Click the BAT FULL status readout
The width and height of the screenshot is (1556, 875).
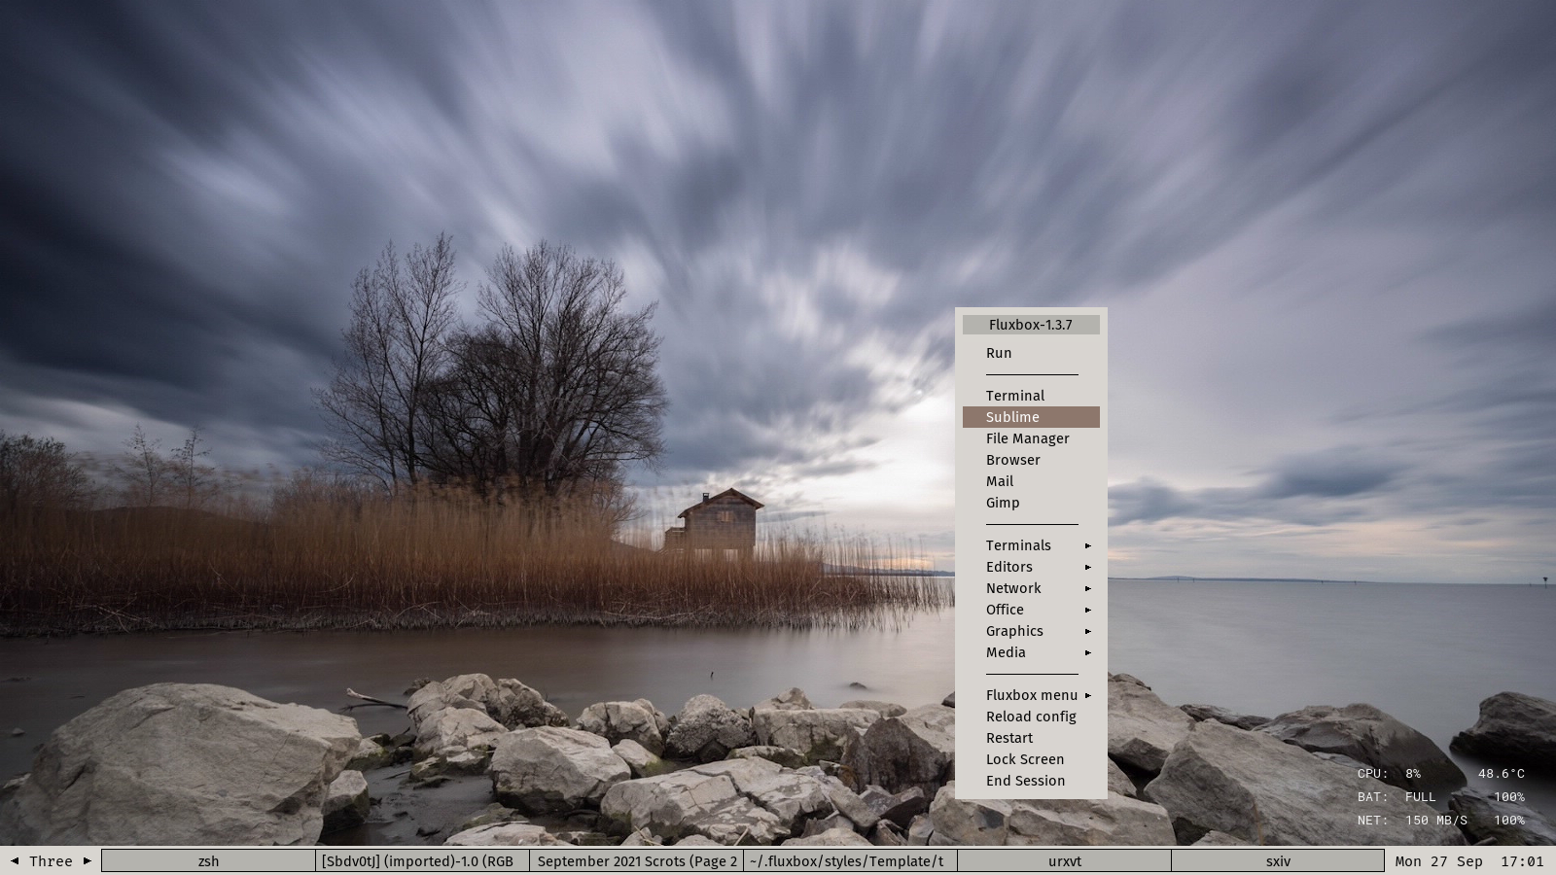(1397, 797)
